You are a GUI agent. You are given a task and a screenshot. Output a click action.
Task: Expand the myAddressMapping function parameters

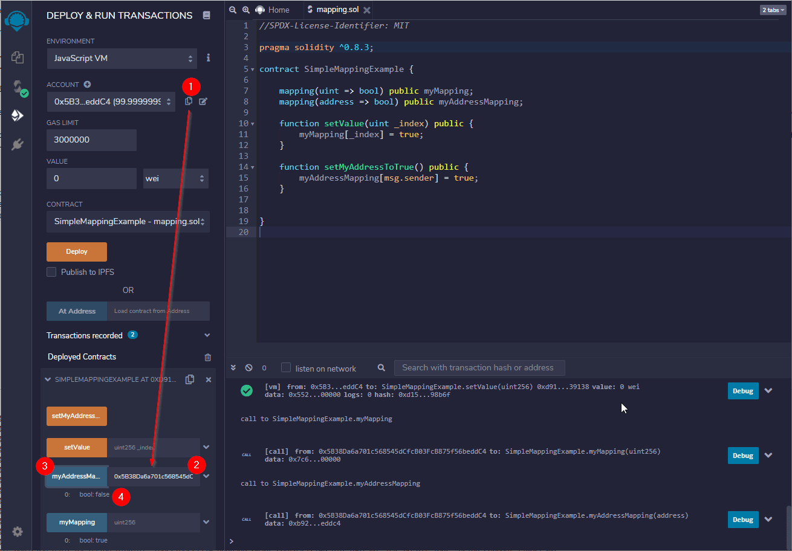[206, 476]
